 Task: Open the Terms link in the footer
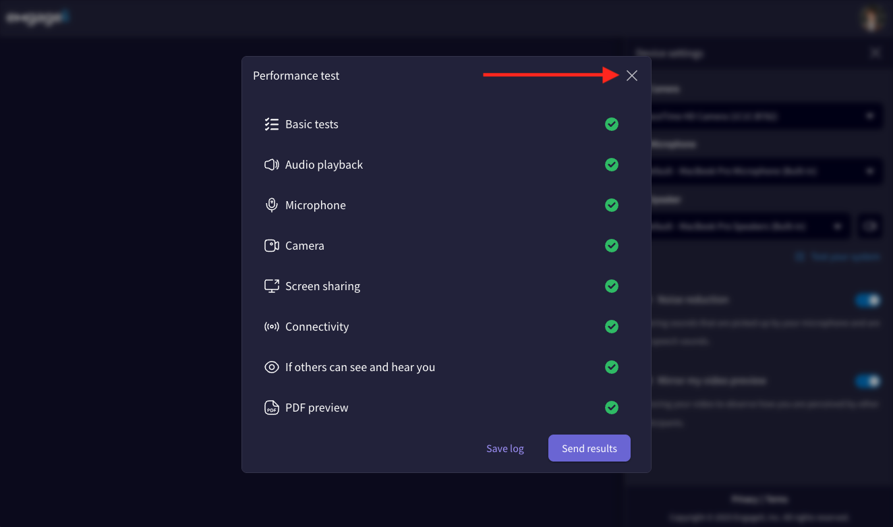click(777, 499)
